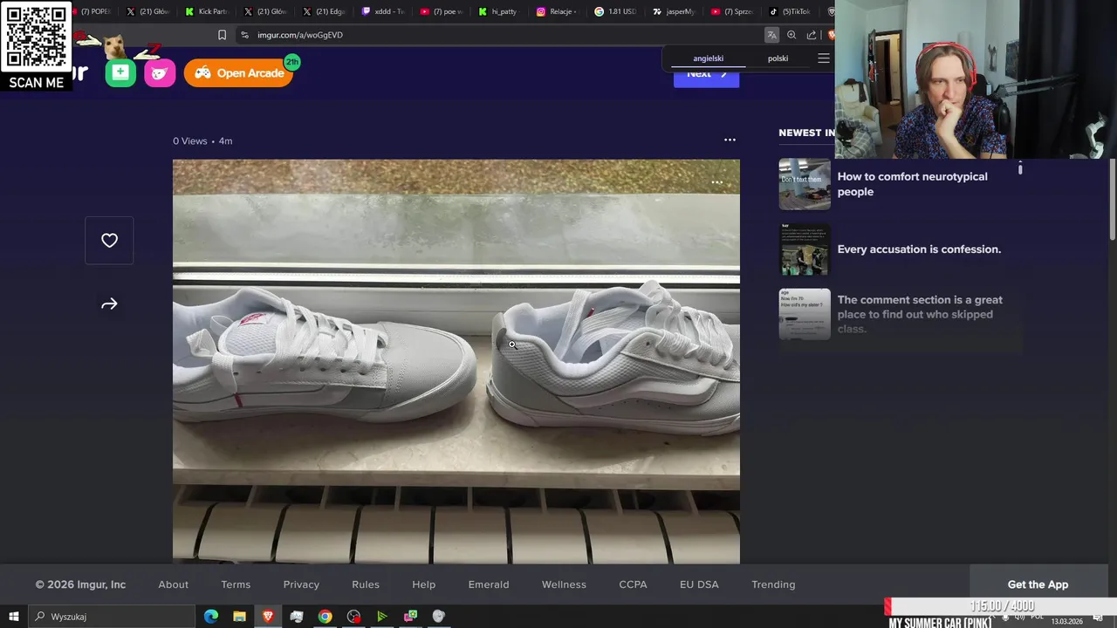The image size is (1117, 628).
Task: Click the white sneakers image
Action: point(456,360)
